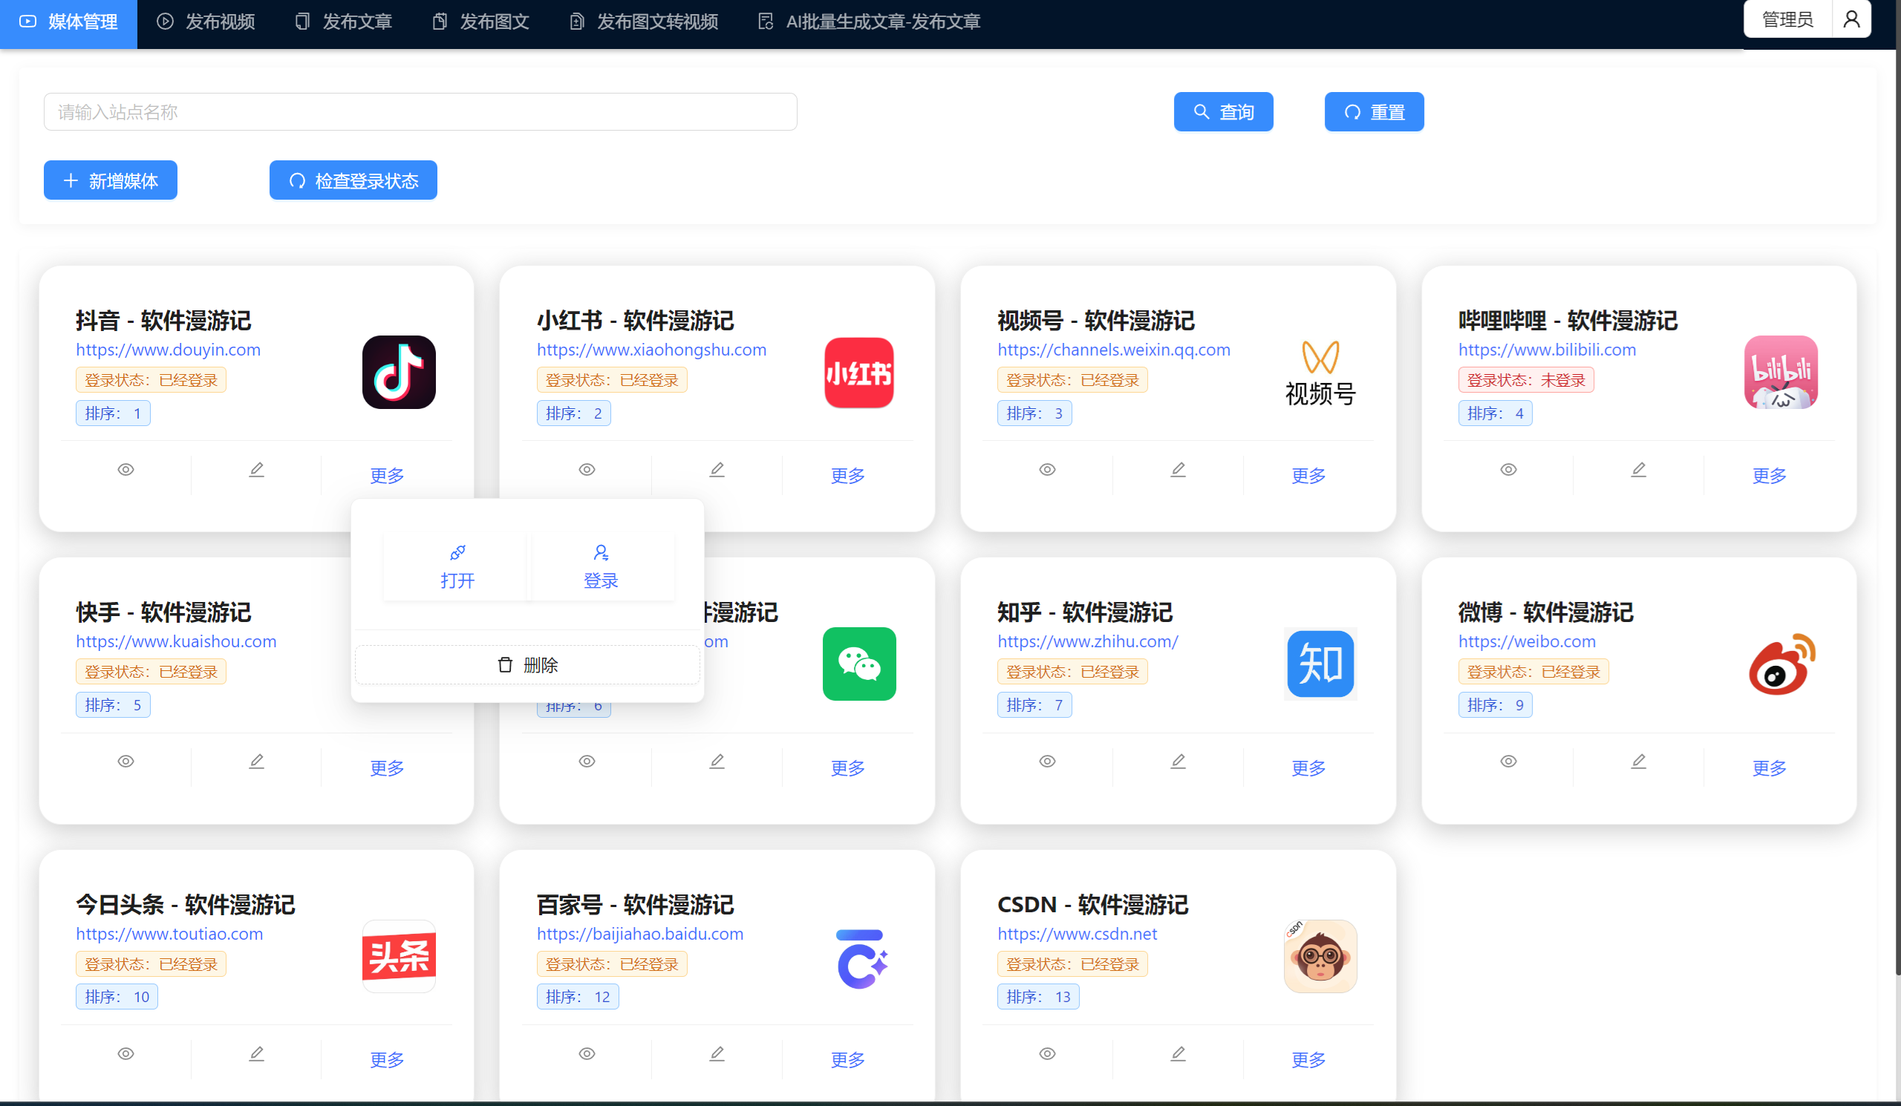Click 打开 in the popup menu
This screenshot has height=1106, width=1901.
457,567
